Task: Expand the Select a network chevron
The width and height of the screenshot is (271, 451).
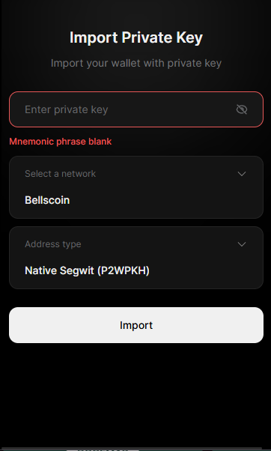Action: (x=241, y=174)
